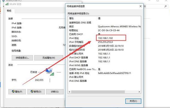Click the 描述 property label

coord(71,26)
